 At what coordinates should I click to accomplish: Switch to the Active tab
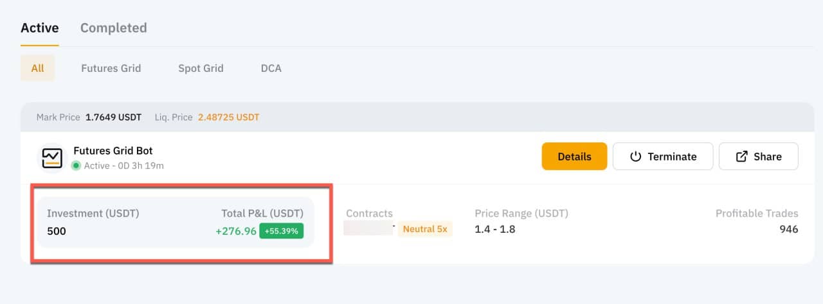(40, 28)
